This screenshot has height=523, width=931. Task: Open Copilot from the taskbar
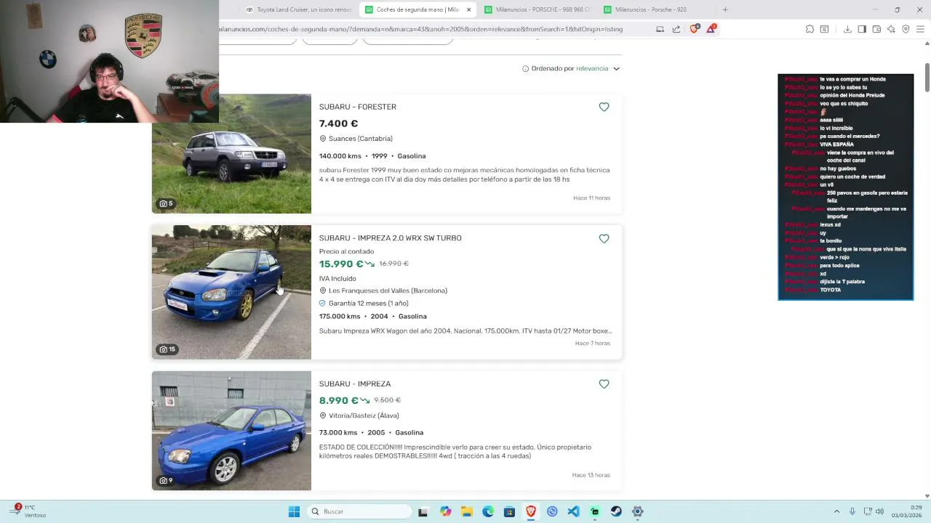coord(445,511)
